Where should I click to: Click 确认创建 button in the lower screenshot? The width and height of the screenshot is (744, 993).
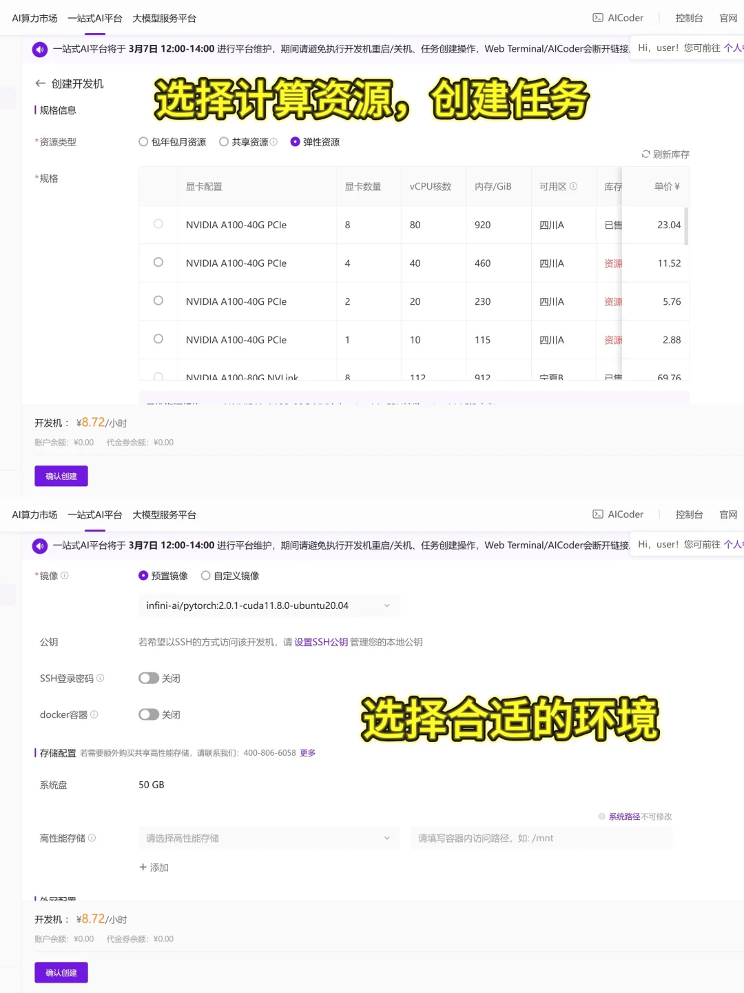point(61,973)
